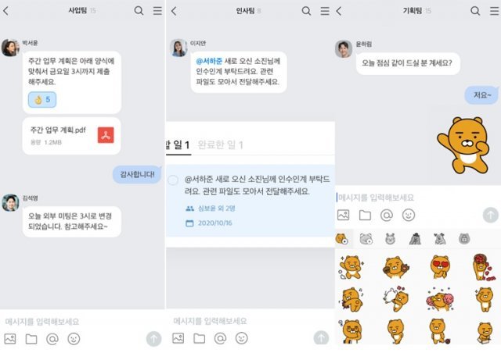Switch to 완료한 일 1 tab
The image size is (501, 353).
[221, 144]
